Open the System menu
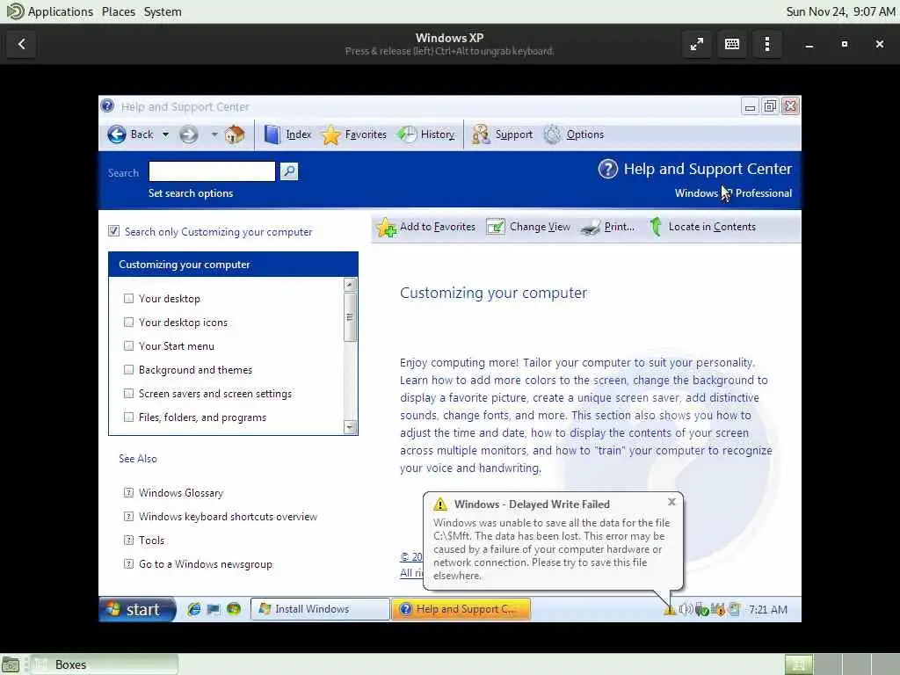The width and height of the screenshot is (900, 675). 163,11
